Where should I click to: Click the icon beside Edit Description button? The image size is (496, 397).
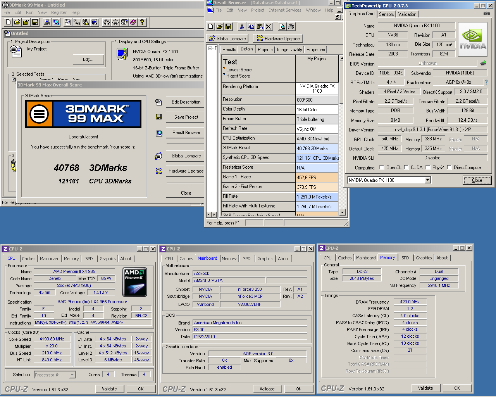tap(158, 102)
